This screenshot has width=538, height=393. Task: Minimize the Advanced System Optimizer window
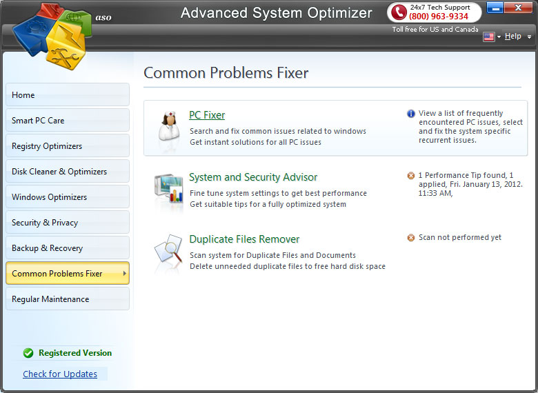click(x=495, y=8)
